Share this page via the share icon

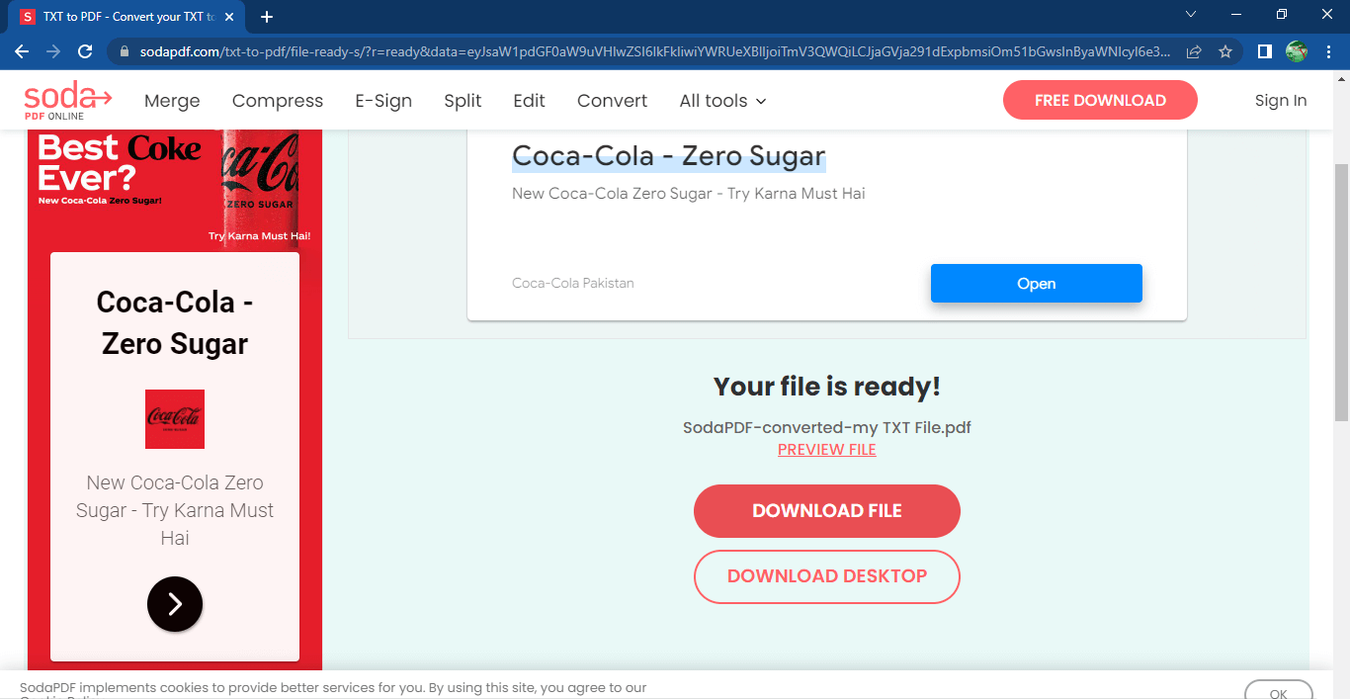pos(1194,51)
